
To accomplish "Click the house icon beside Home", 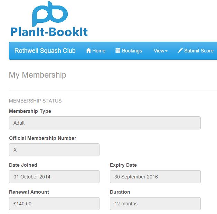I will 88,50.
